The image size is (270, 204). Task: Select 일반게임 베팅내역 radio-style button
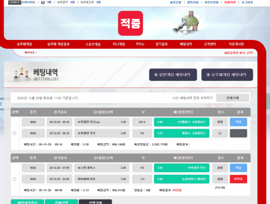tap(173, 75)
